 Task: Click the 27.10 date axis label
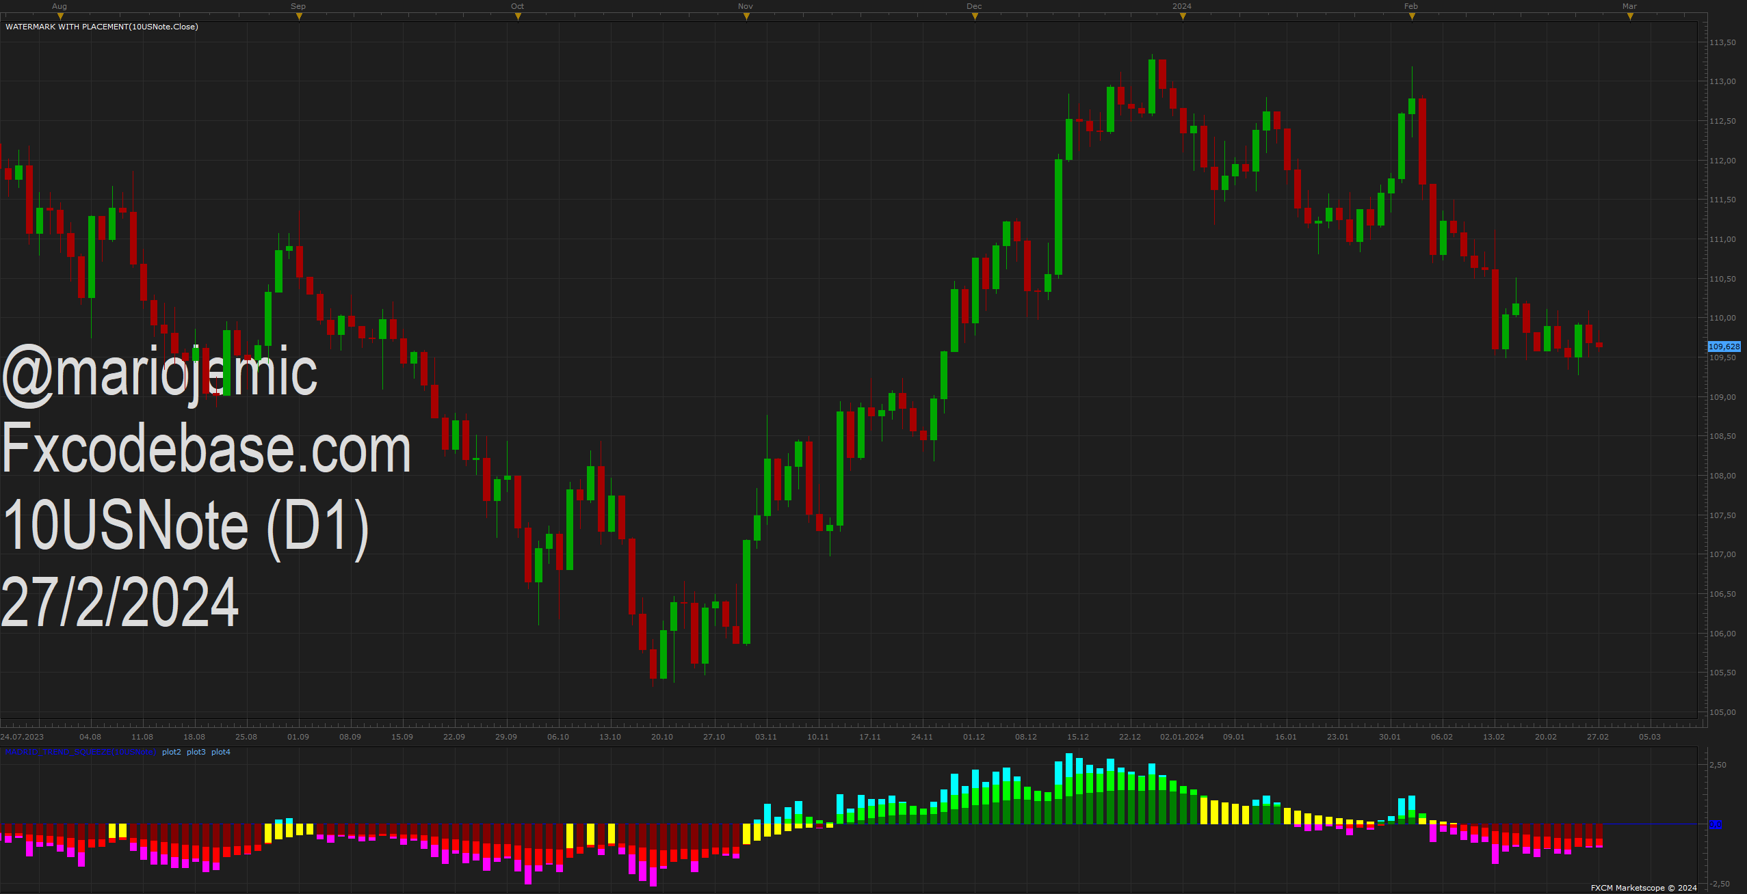point(714,737)
